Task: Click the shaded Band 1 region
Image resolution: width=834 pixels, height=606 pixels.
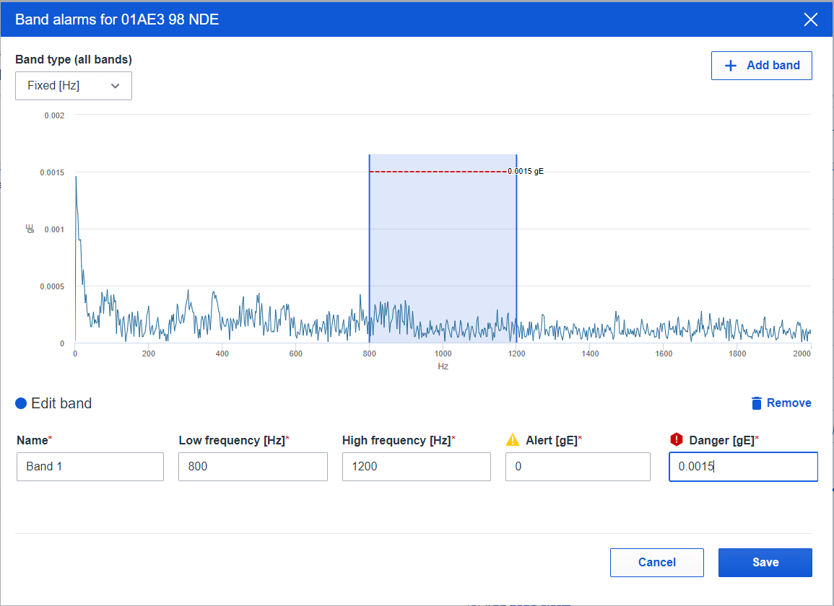Action: tap(443, 249)
